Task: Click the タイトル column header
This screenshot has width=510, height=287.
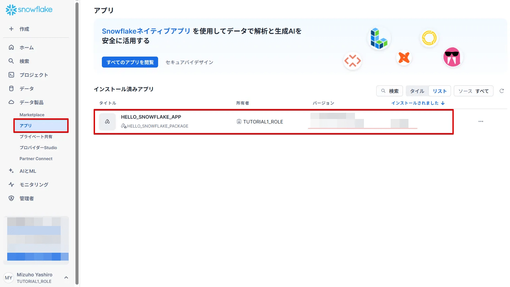Action: pyautogui.click(x=108, y=103)
